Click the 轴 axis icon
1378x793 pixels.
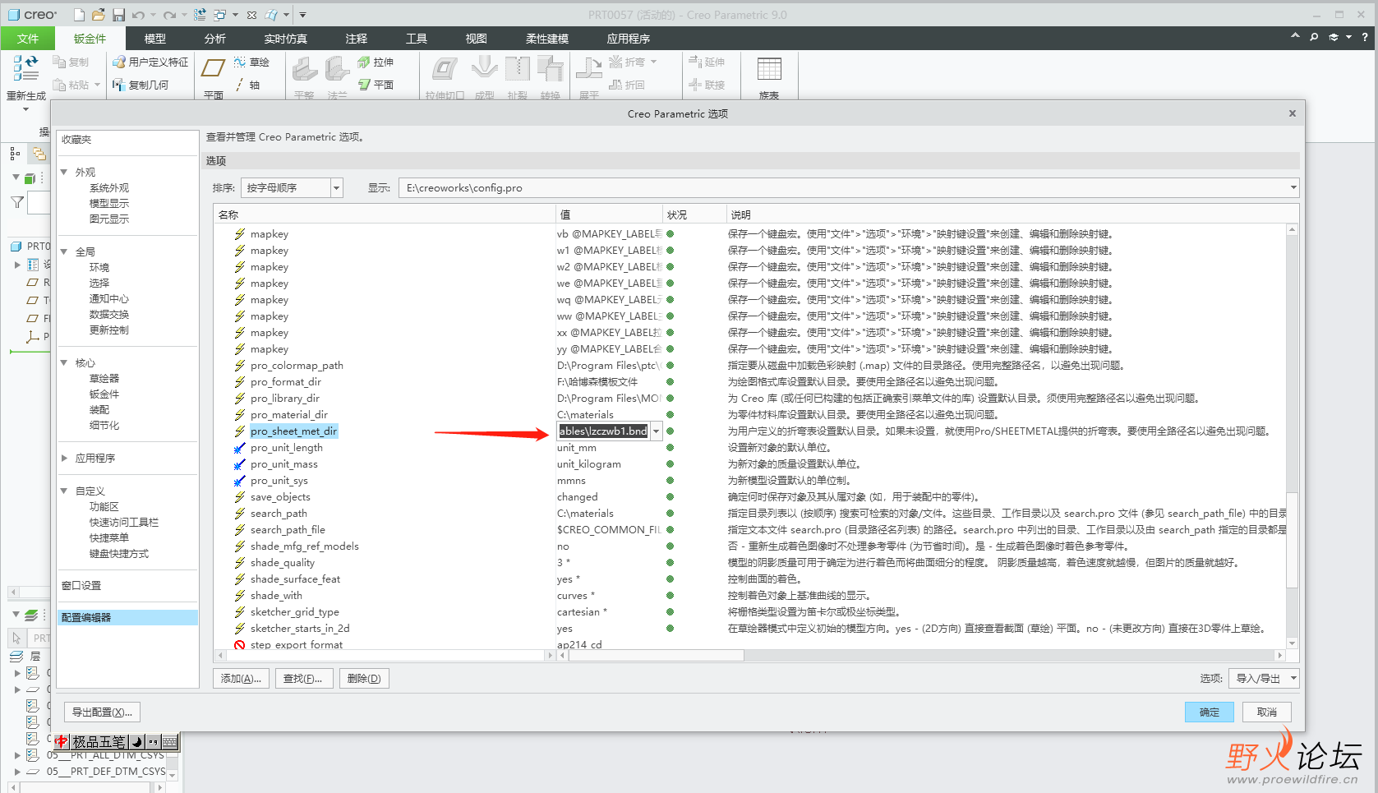pos(240,85)
